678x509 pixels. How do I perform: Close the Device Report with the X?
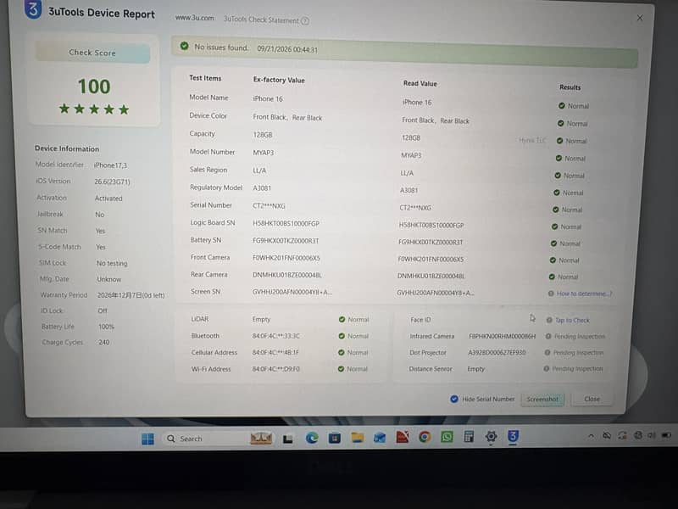click(x=640, y=18)
